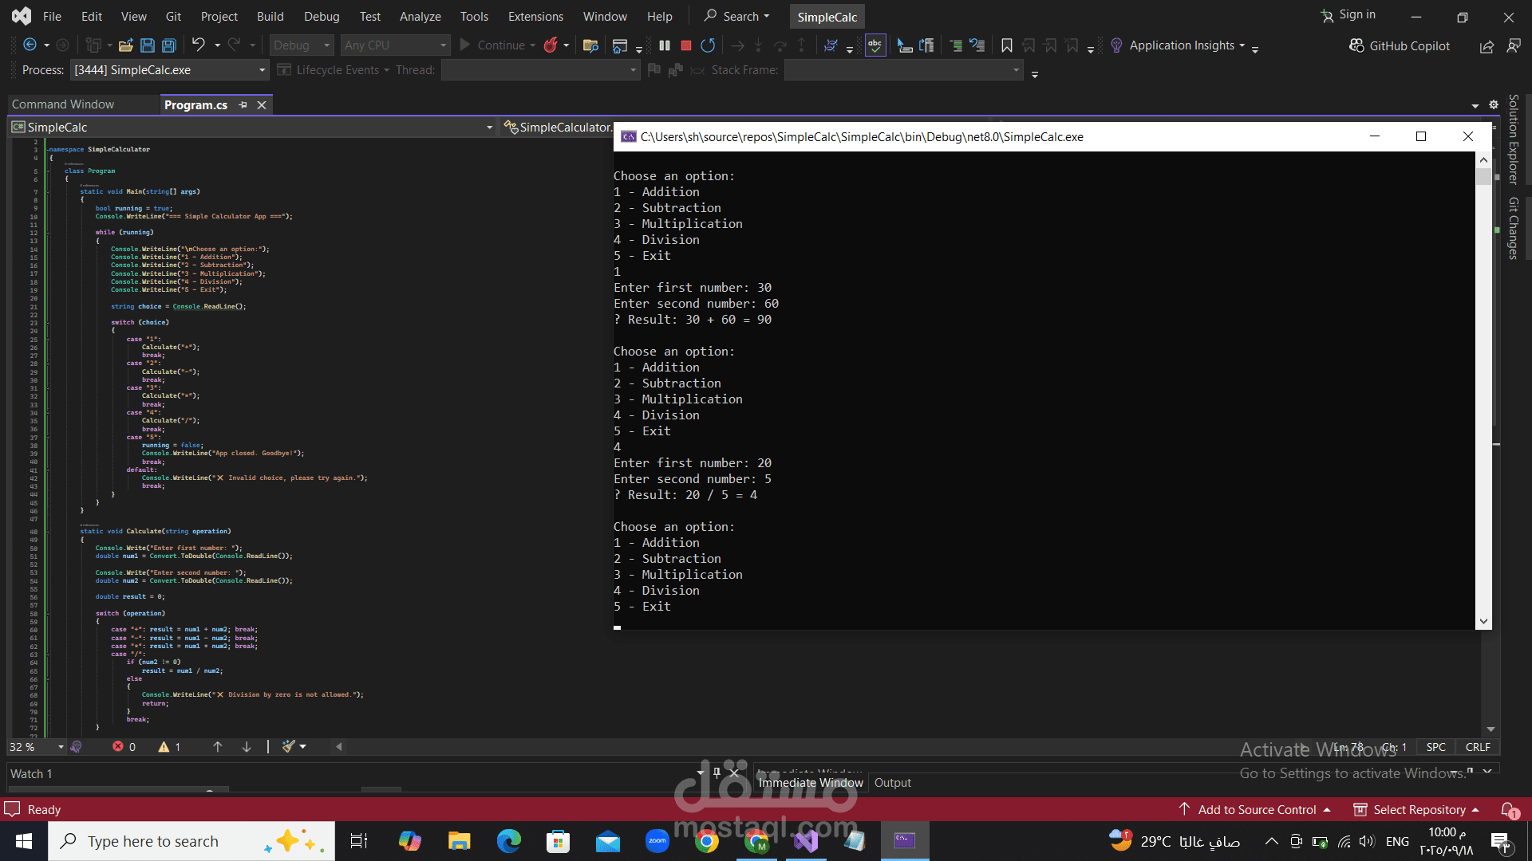Image resolution: width=1532 pixels, height=861 pixels.
Task: Open the solution settings gear icon
Action: pyautogui.click(x=1494, y=104)
